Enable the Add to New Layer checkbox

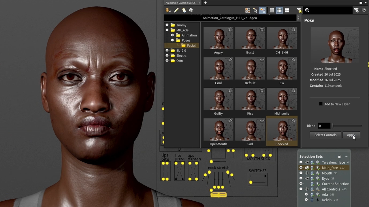pyautogui.click(x=321, y=104)
